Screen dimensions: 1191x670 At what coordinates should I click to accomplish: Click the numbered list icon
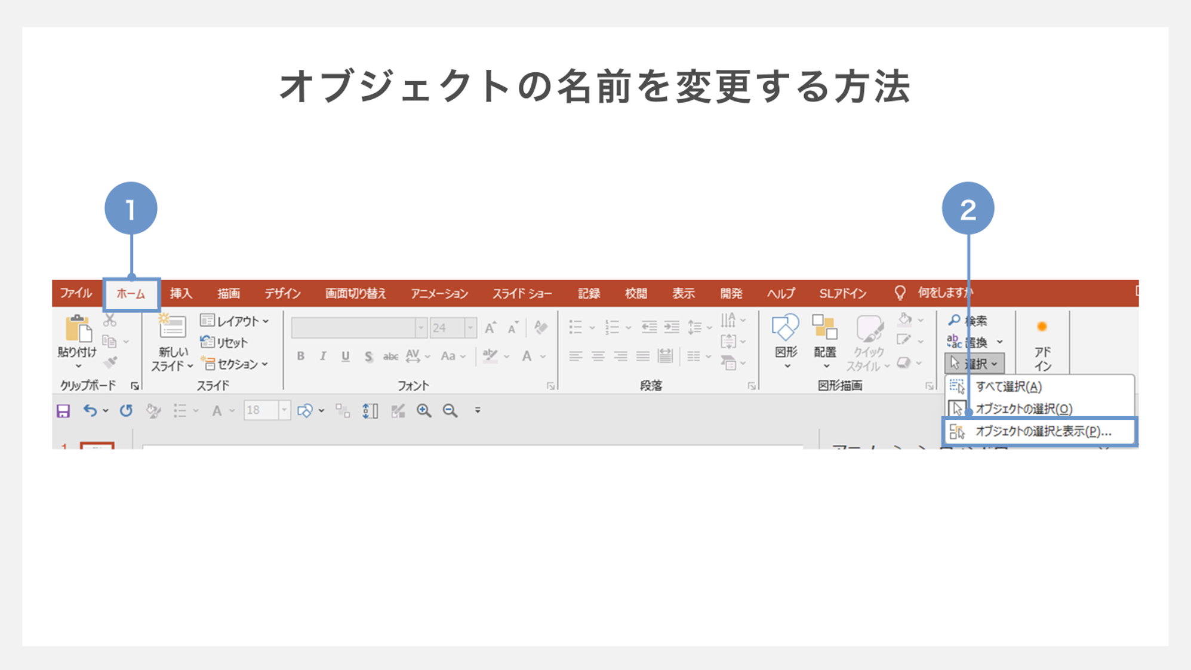612,327
